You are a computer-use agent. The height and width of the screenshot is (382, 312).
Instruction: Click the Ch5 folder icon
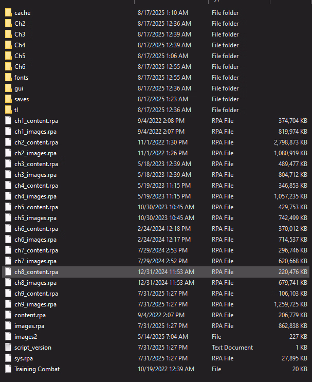coord(8,56)
